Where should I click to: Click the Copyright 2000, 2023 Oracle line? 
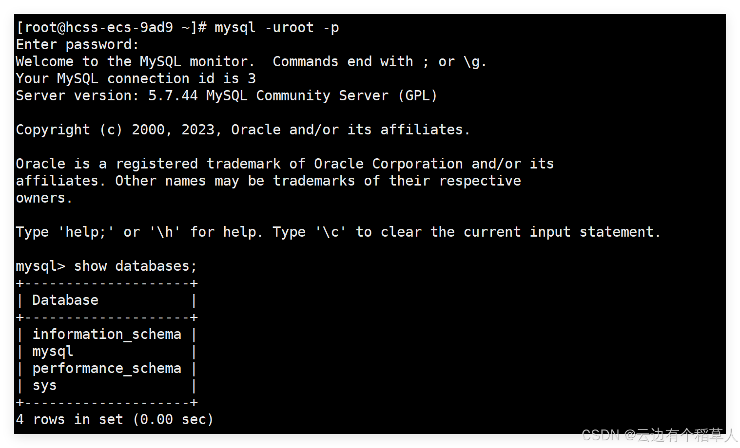243,130
